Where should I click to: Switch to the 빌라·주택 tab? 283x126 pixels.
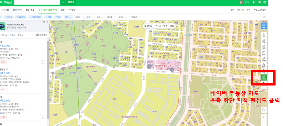tap(18, 10)
